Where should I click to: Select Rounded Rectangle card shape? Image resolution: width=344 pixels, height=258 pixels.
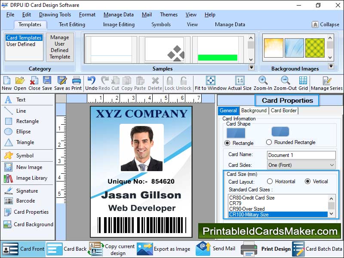[269, 142]
